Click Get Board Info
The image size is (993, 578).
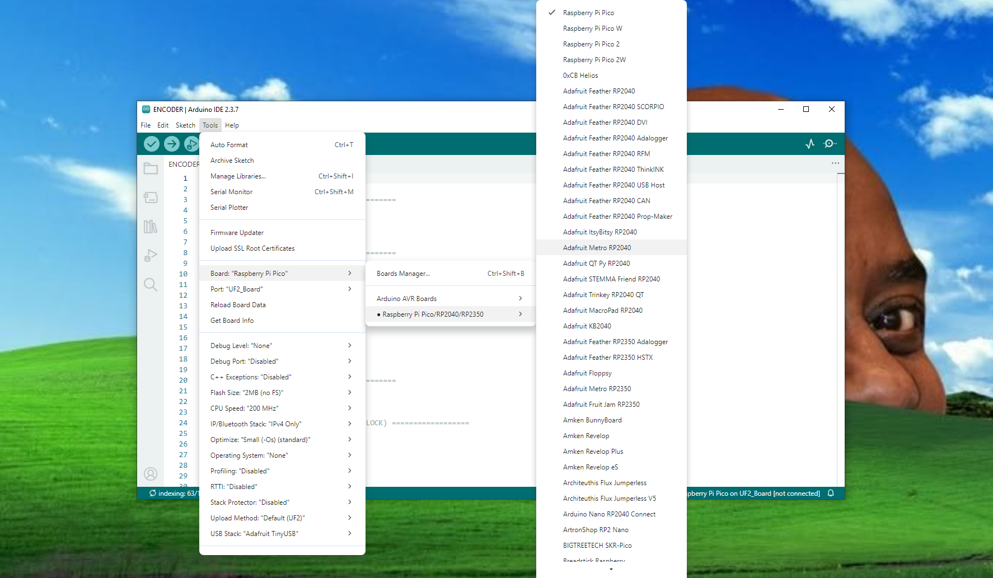pos(282,321)
